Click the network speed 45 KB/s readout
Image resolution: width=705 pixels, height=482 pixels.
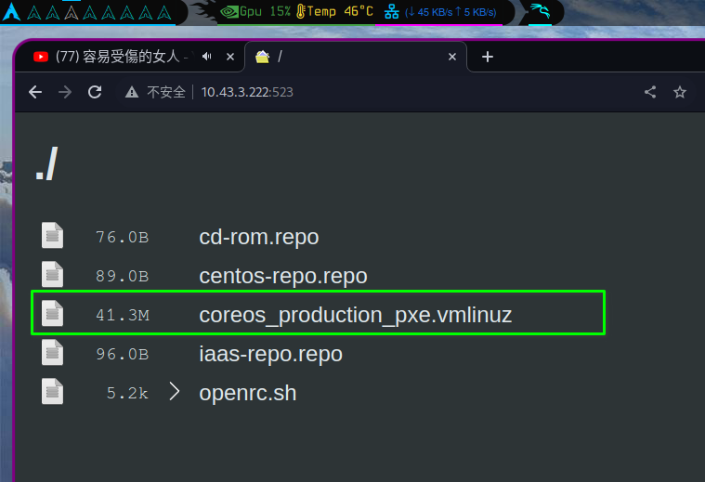450,12
